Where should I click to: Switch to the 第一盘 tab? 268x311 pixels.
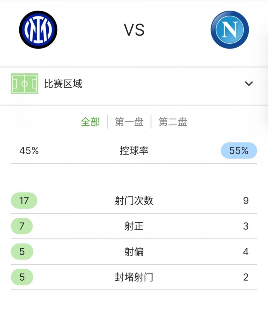pos(129,122)
